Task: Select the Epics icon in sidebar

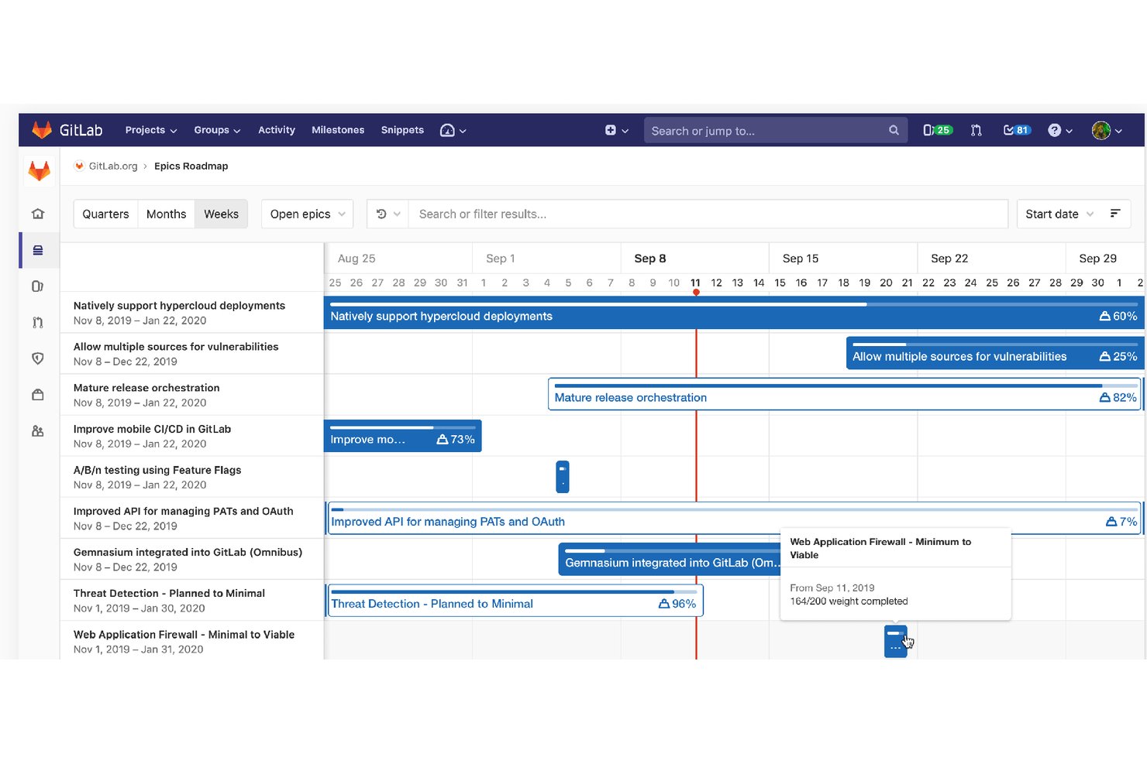Action: pos(38,250)
